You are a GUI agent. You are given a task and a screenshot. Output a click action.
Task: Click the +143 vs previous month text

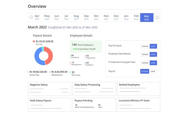pyautogui.click(x=84, y=49)
